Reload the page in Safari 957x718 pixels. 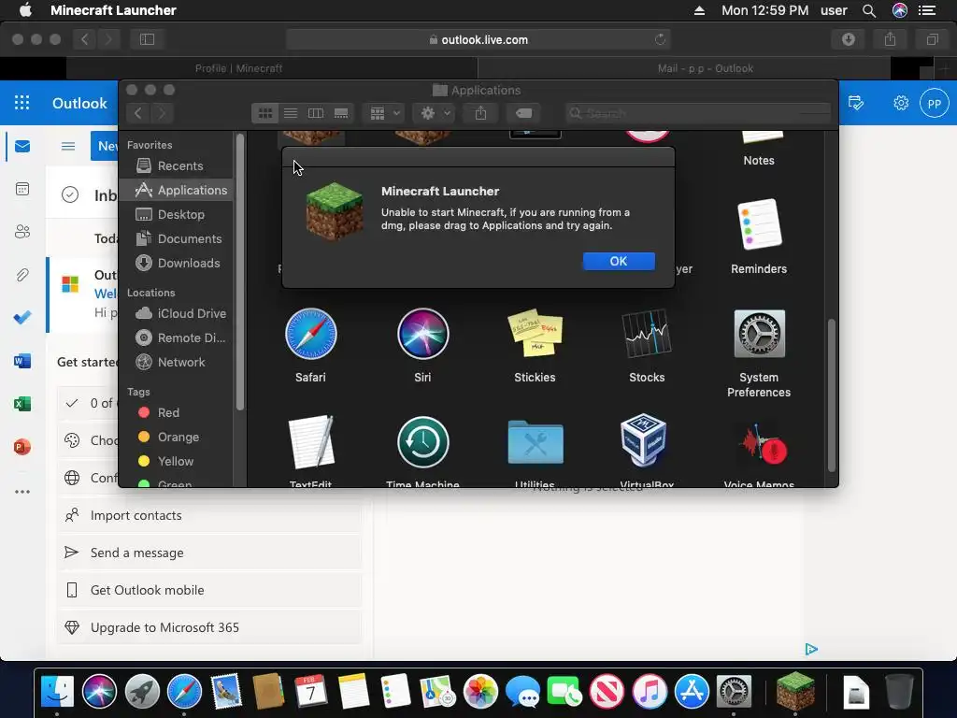(x=660, y=39)
